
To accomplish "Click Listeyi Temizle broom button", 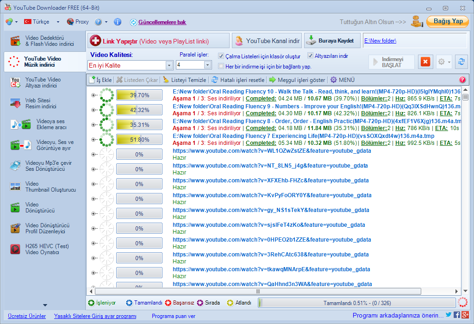I will (184, 80).
